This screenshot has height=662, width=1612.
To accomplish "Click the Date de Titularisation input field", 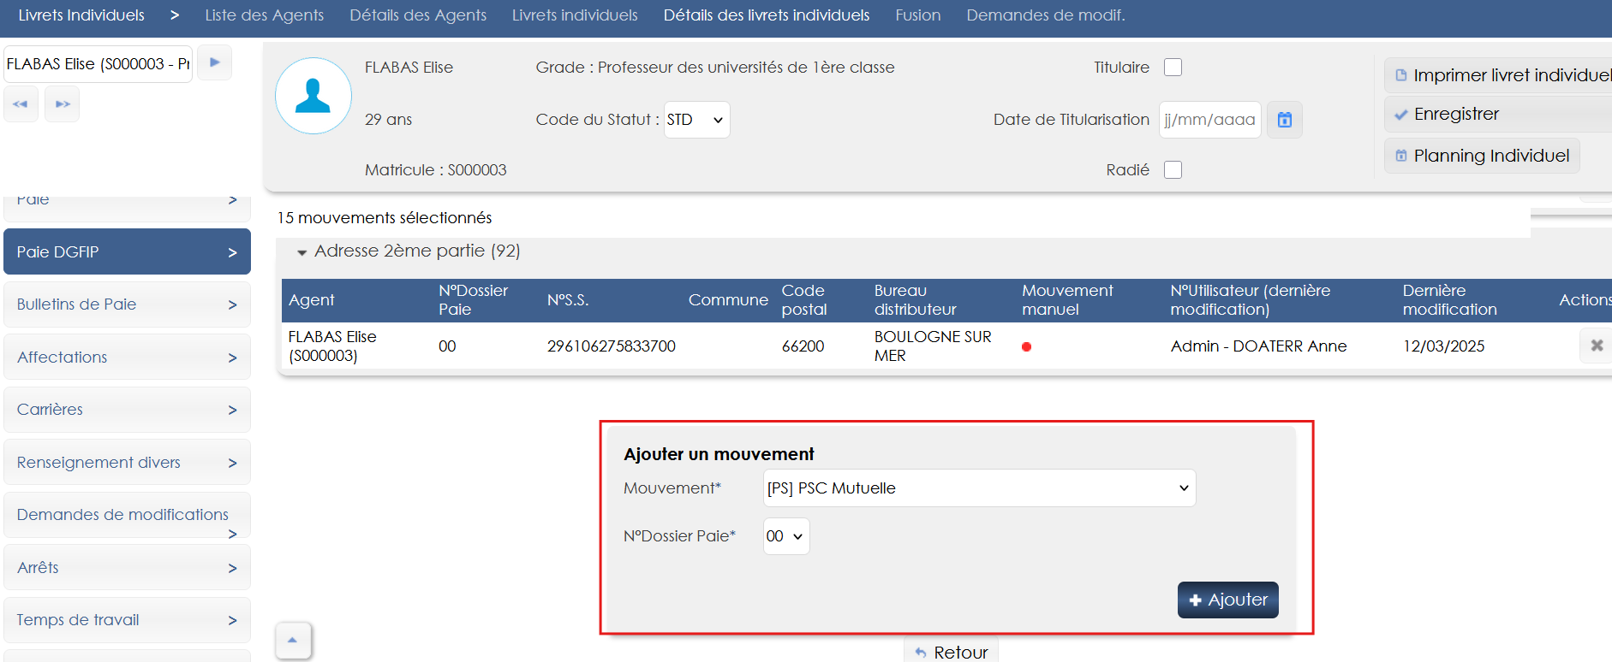I will tap(1209, 120).
